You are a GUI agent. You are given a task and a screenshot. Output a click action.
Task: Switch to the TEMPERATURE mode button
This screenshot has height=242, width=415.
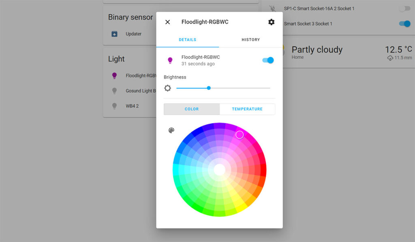click(x=247, y=109)
